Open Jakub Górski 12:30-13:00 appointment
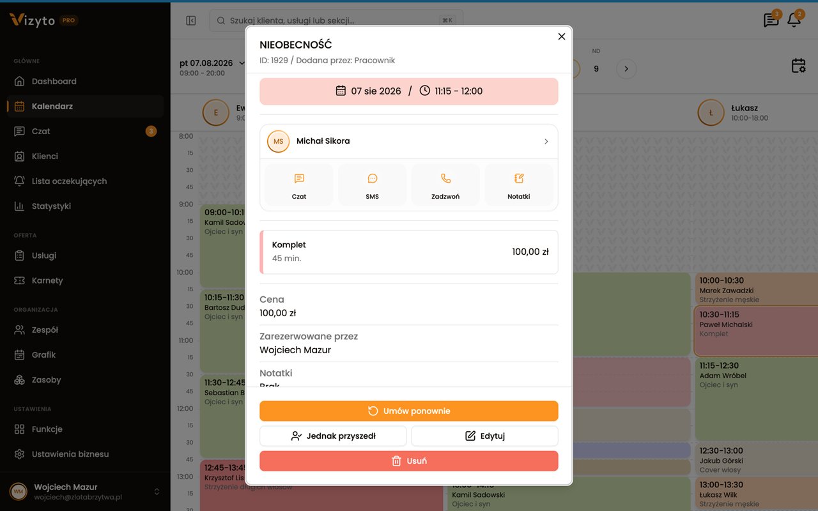The image size is (818, 511). pyautogui.click(x=756, y=459)
